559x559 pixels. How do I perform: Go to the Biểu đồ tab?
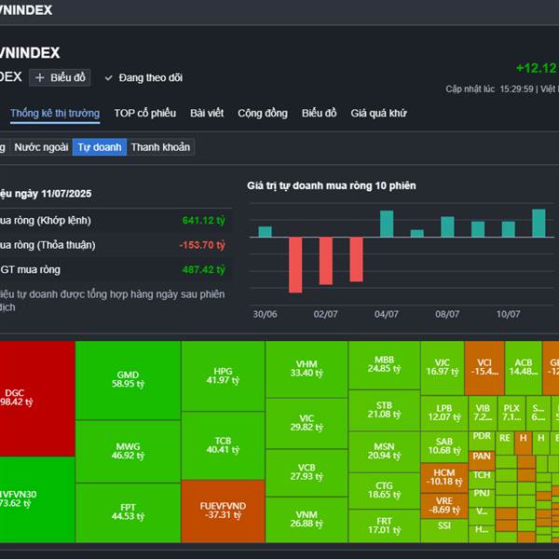pos(319,114)
